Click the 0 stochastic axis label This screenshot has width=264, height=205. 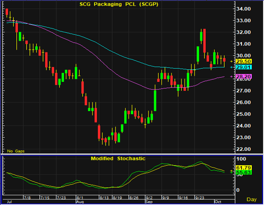coord(238,190)
